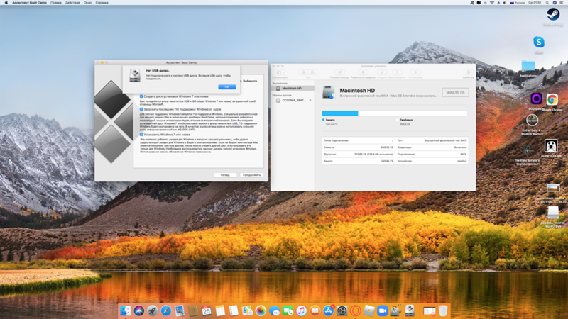Image resolution: width=568 pixels, height=319 pixels.
Task: Click the Erase toolbar icon in Disk Utility
Action: 382,72
